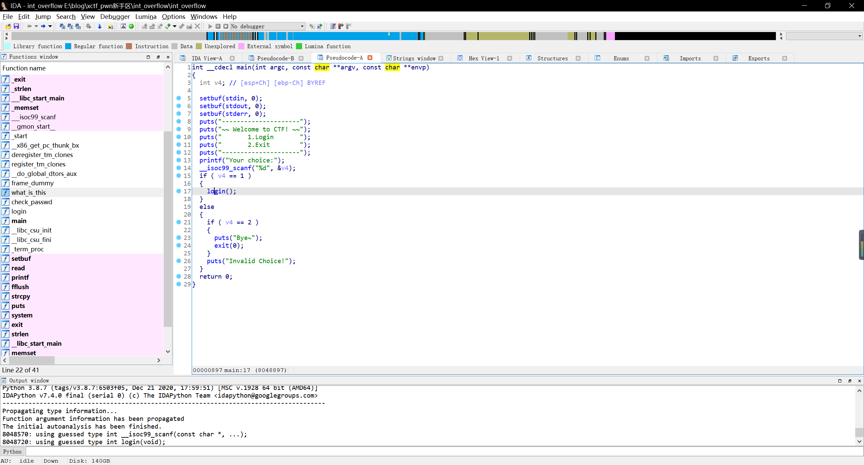Open the jump back history dropdown arrow
This screenshot has height=465, width=864.
[36, 26]
